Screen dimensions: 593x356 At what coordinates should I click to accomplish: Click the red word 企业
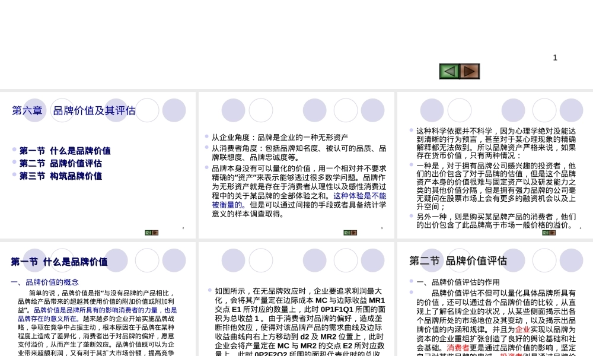[522, 329]
